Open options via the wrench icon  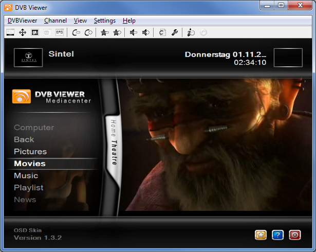(175, 32)
